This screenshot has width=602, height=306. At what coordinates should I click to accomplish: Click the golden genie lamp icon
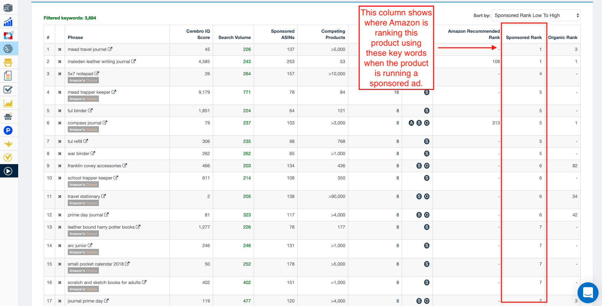point(8,144)
